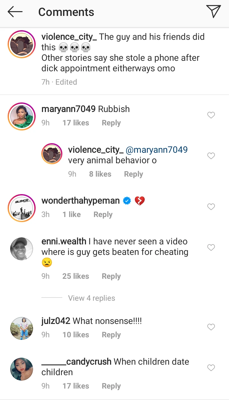Open maryann7049's profile picture
229x400 pixels.
pos(22,116)
